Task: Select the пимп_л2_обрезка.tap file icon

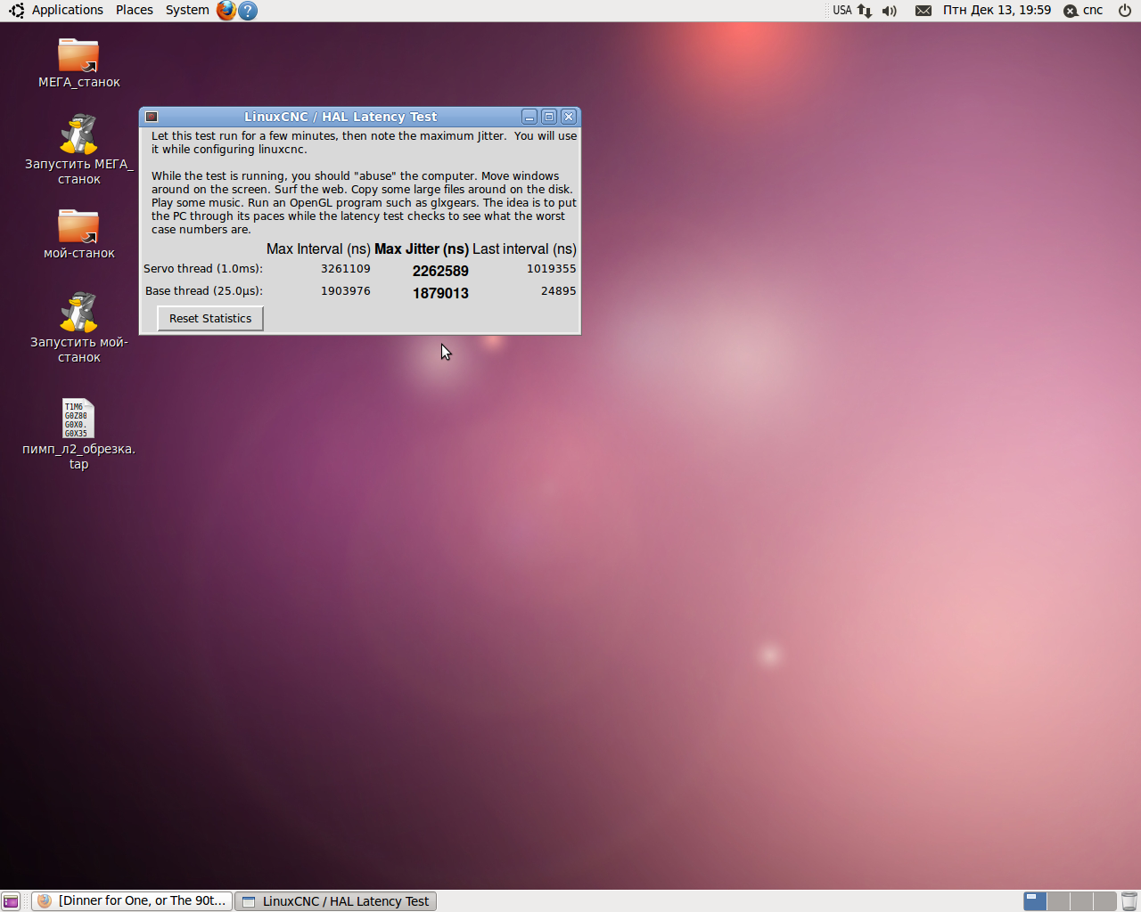Action: pos(78,419)
